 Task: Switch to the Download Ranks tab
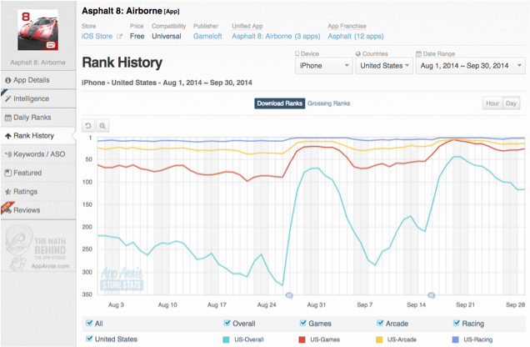(279, 103)
